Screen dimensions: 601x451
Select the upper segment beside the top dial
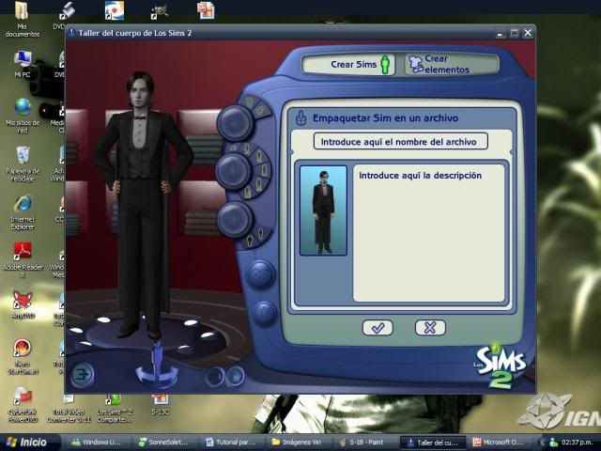[250, 102]
